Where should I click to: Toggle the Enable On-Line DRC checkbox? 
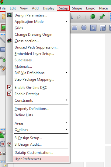pyautogui.click(x=9, y=87)
